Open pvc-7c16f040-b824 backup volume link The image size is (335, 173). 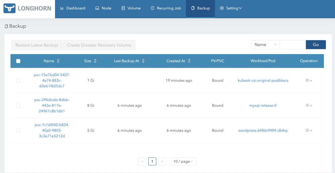pos(52,130)
